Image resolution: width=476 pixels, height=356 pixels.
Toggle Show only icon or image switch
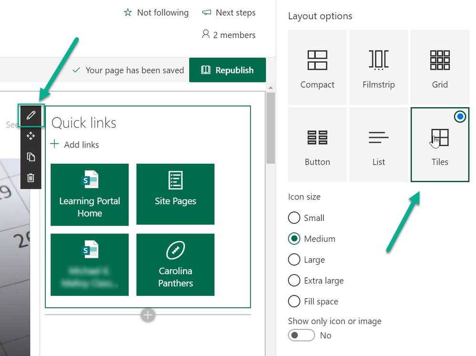point(301,335)
